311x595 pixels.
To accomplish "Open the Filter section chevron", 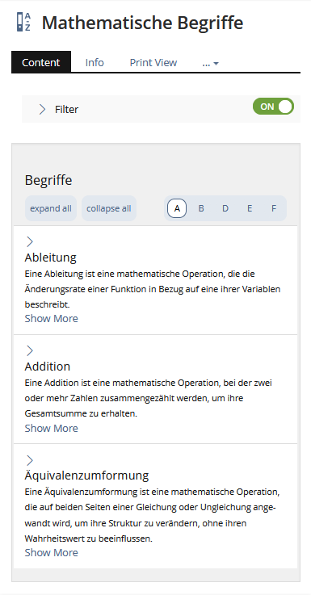I will 42,109.
